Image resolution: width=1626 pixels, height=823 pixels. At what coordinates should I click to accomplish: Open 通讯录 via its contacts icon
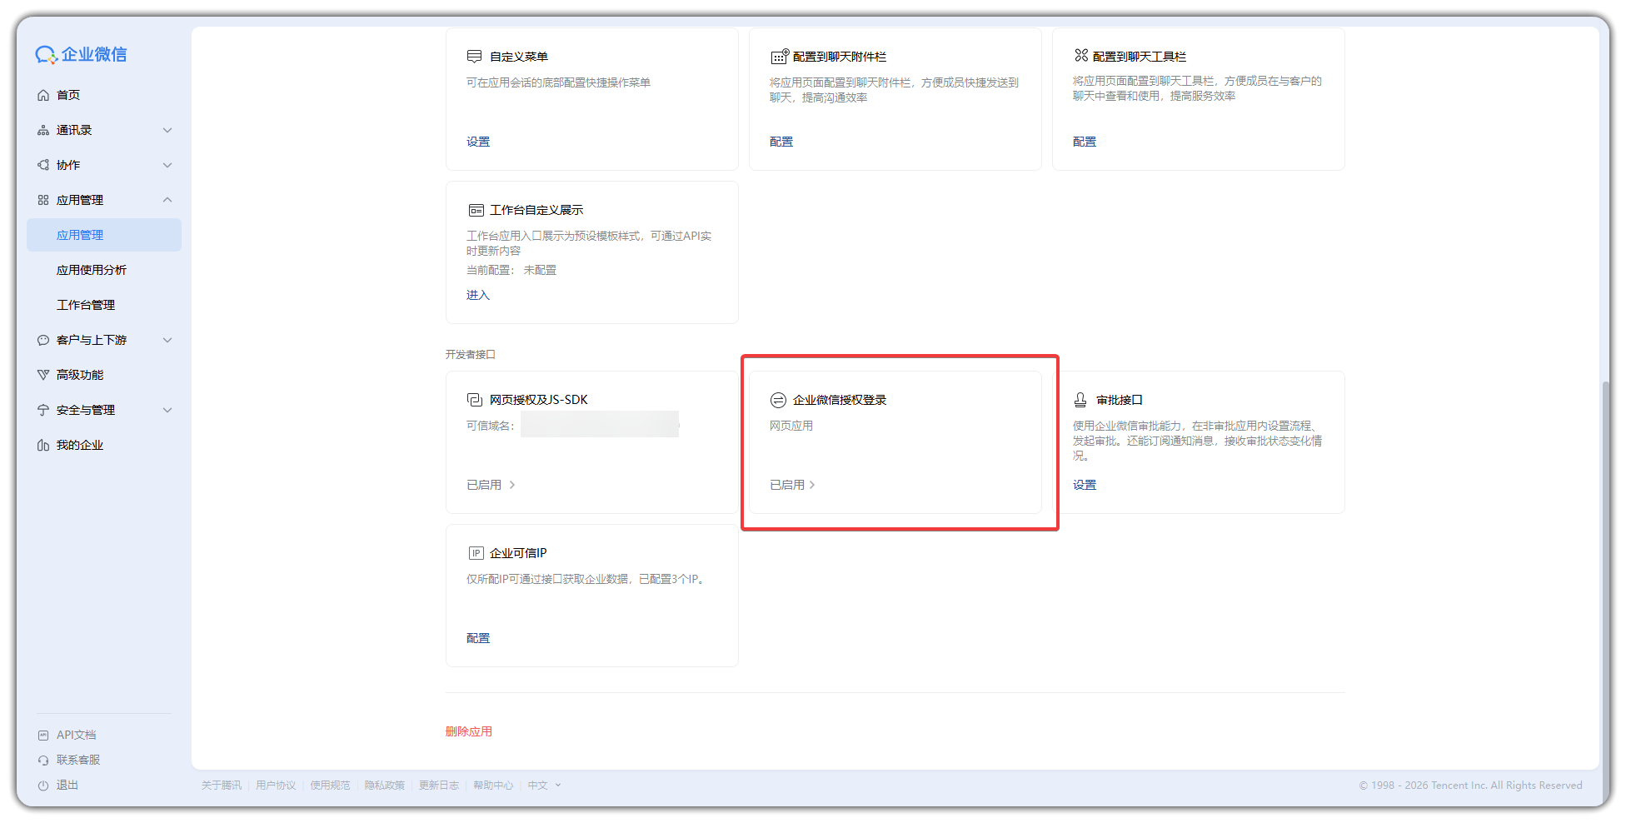coord(43,129)
